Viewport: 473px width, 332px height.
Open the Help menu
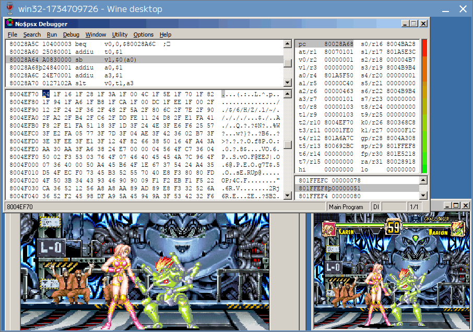(165, 35)
